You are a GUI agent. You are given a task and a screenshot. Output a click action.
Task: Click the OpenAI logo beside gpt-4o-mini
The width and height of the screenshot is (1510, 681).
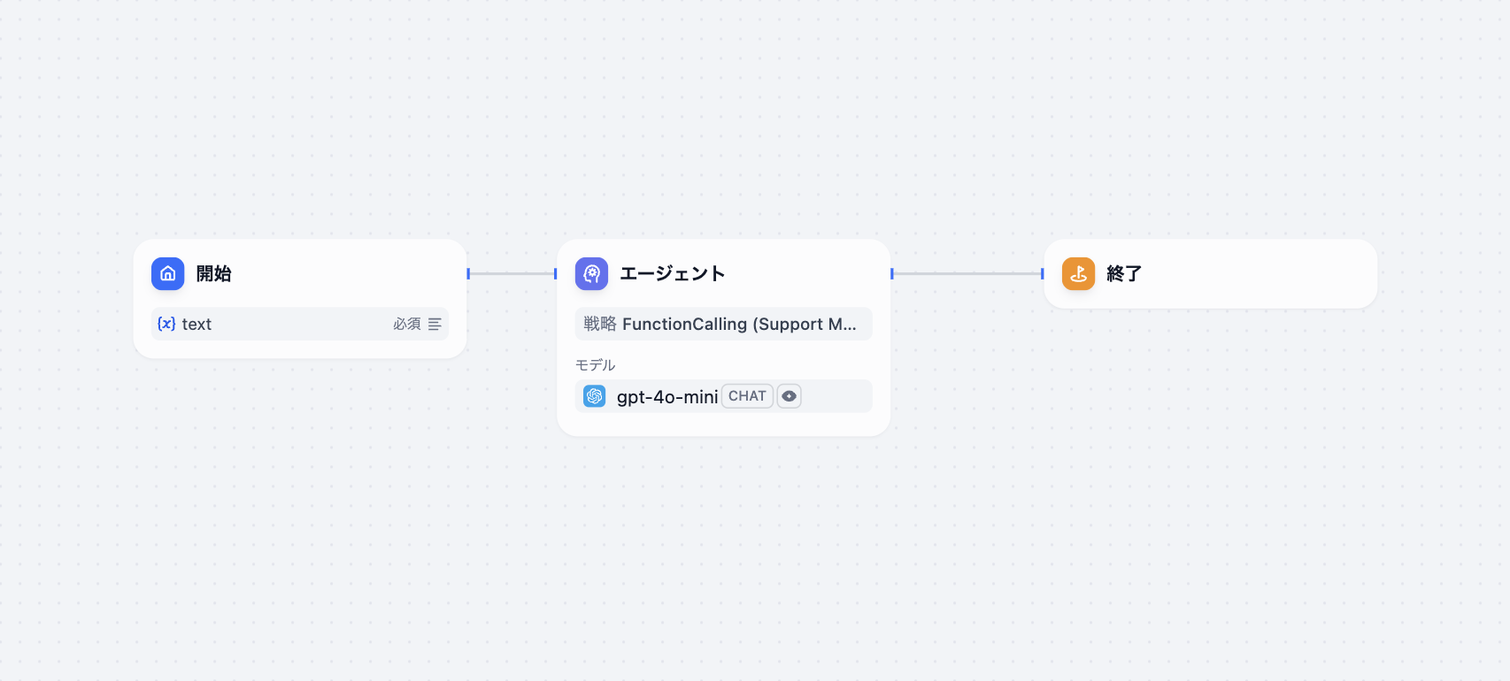tap(595, 396)
